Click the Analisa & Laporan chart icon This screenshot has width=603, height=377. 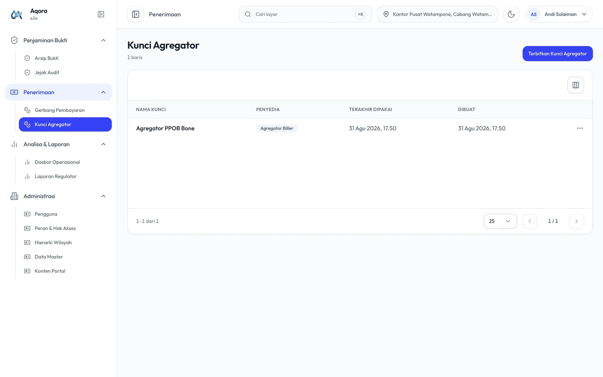point(14,144)
